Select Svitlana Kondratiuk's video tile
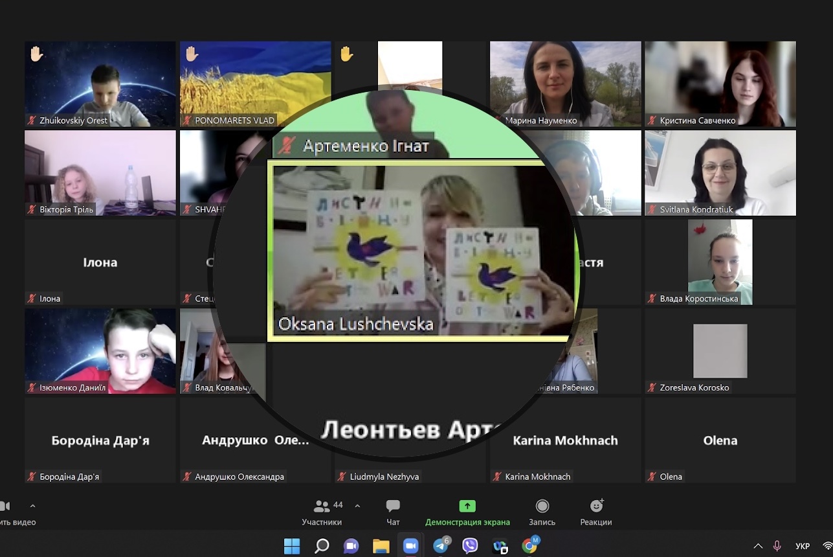Screen dimensions: 833x557 click(720, 172)
